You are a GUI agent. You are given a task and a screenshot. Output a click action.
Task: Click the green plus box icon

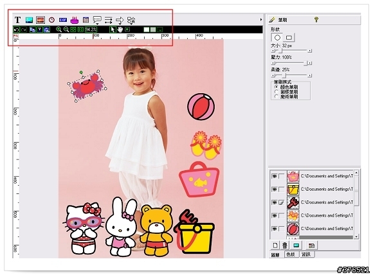coord(127,30)
